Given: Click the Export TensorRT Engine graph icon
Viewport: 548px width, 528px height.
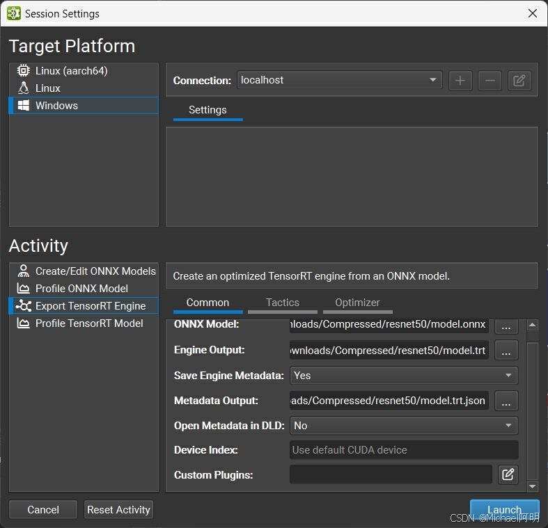Looking at the screenshot, I should (24, 305).
